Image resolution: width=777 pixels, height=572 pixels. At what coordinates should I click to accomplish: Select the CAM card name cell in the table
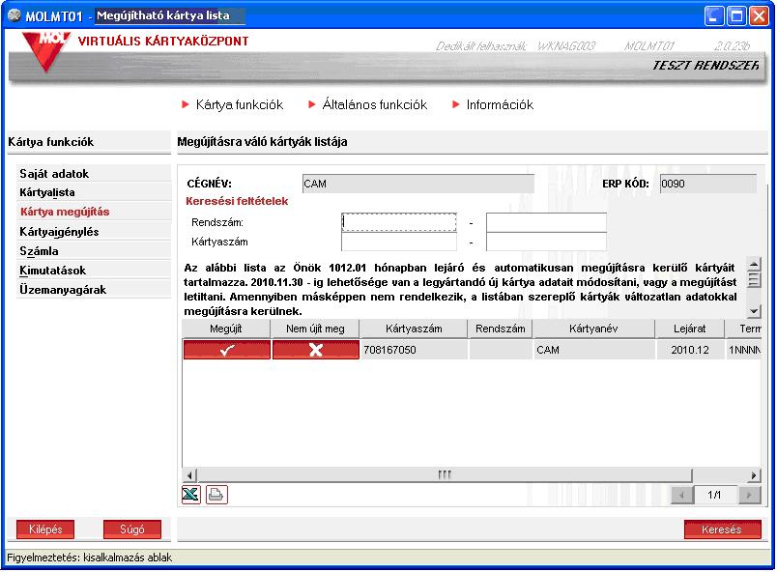[x=594, y=350]
